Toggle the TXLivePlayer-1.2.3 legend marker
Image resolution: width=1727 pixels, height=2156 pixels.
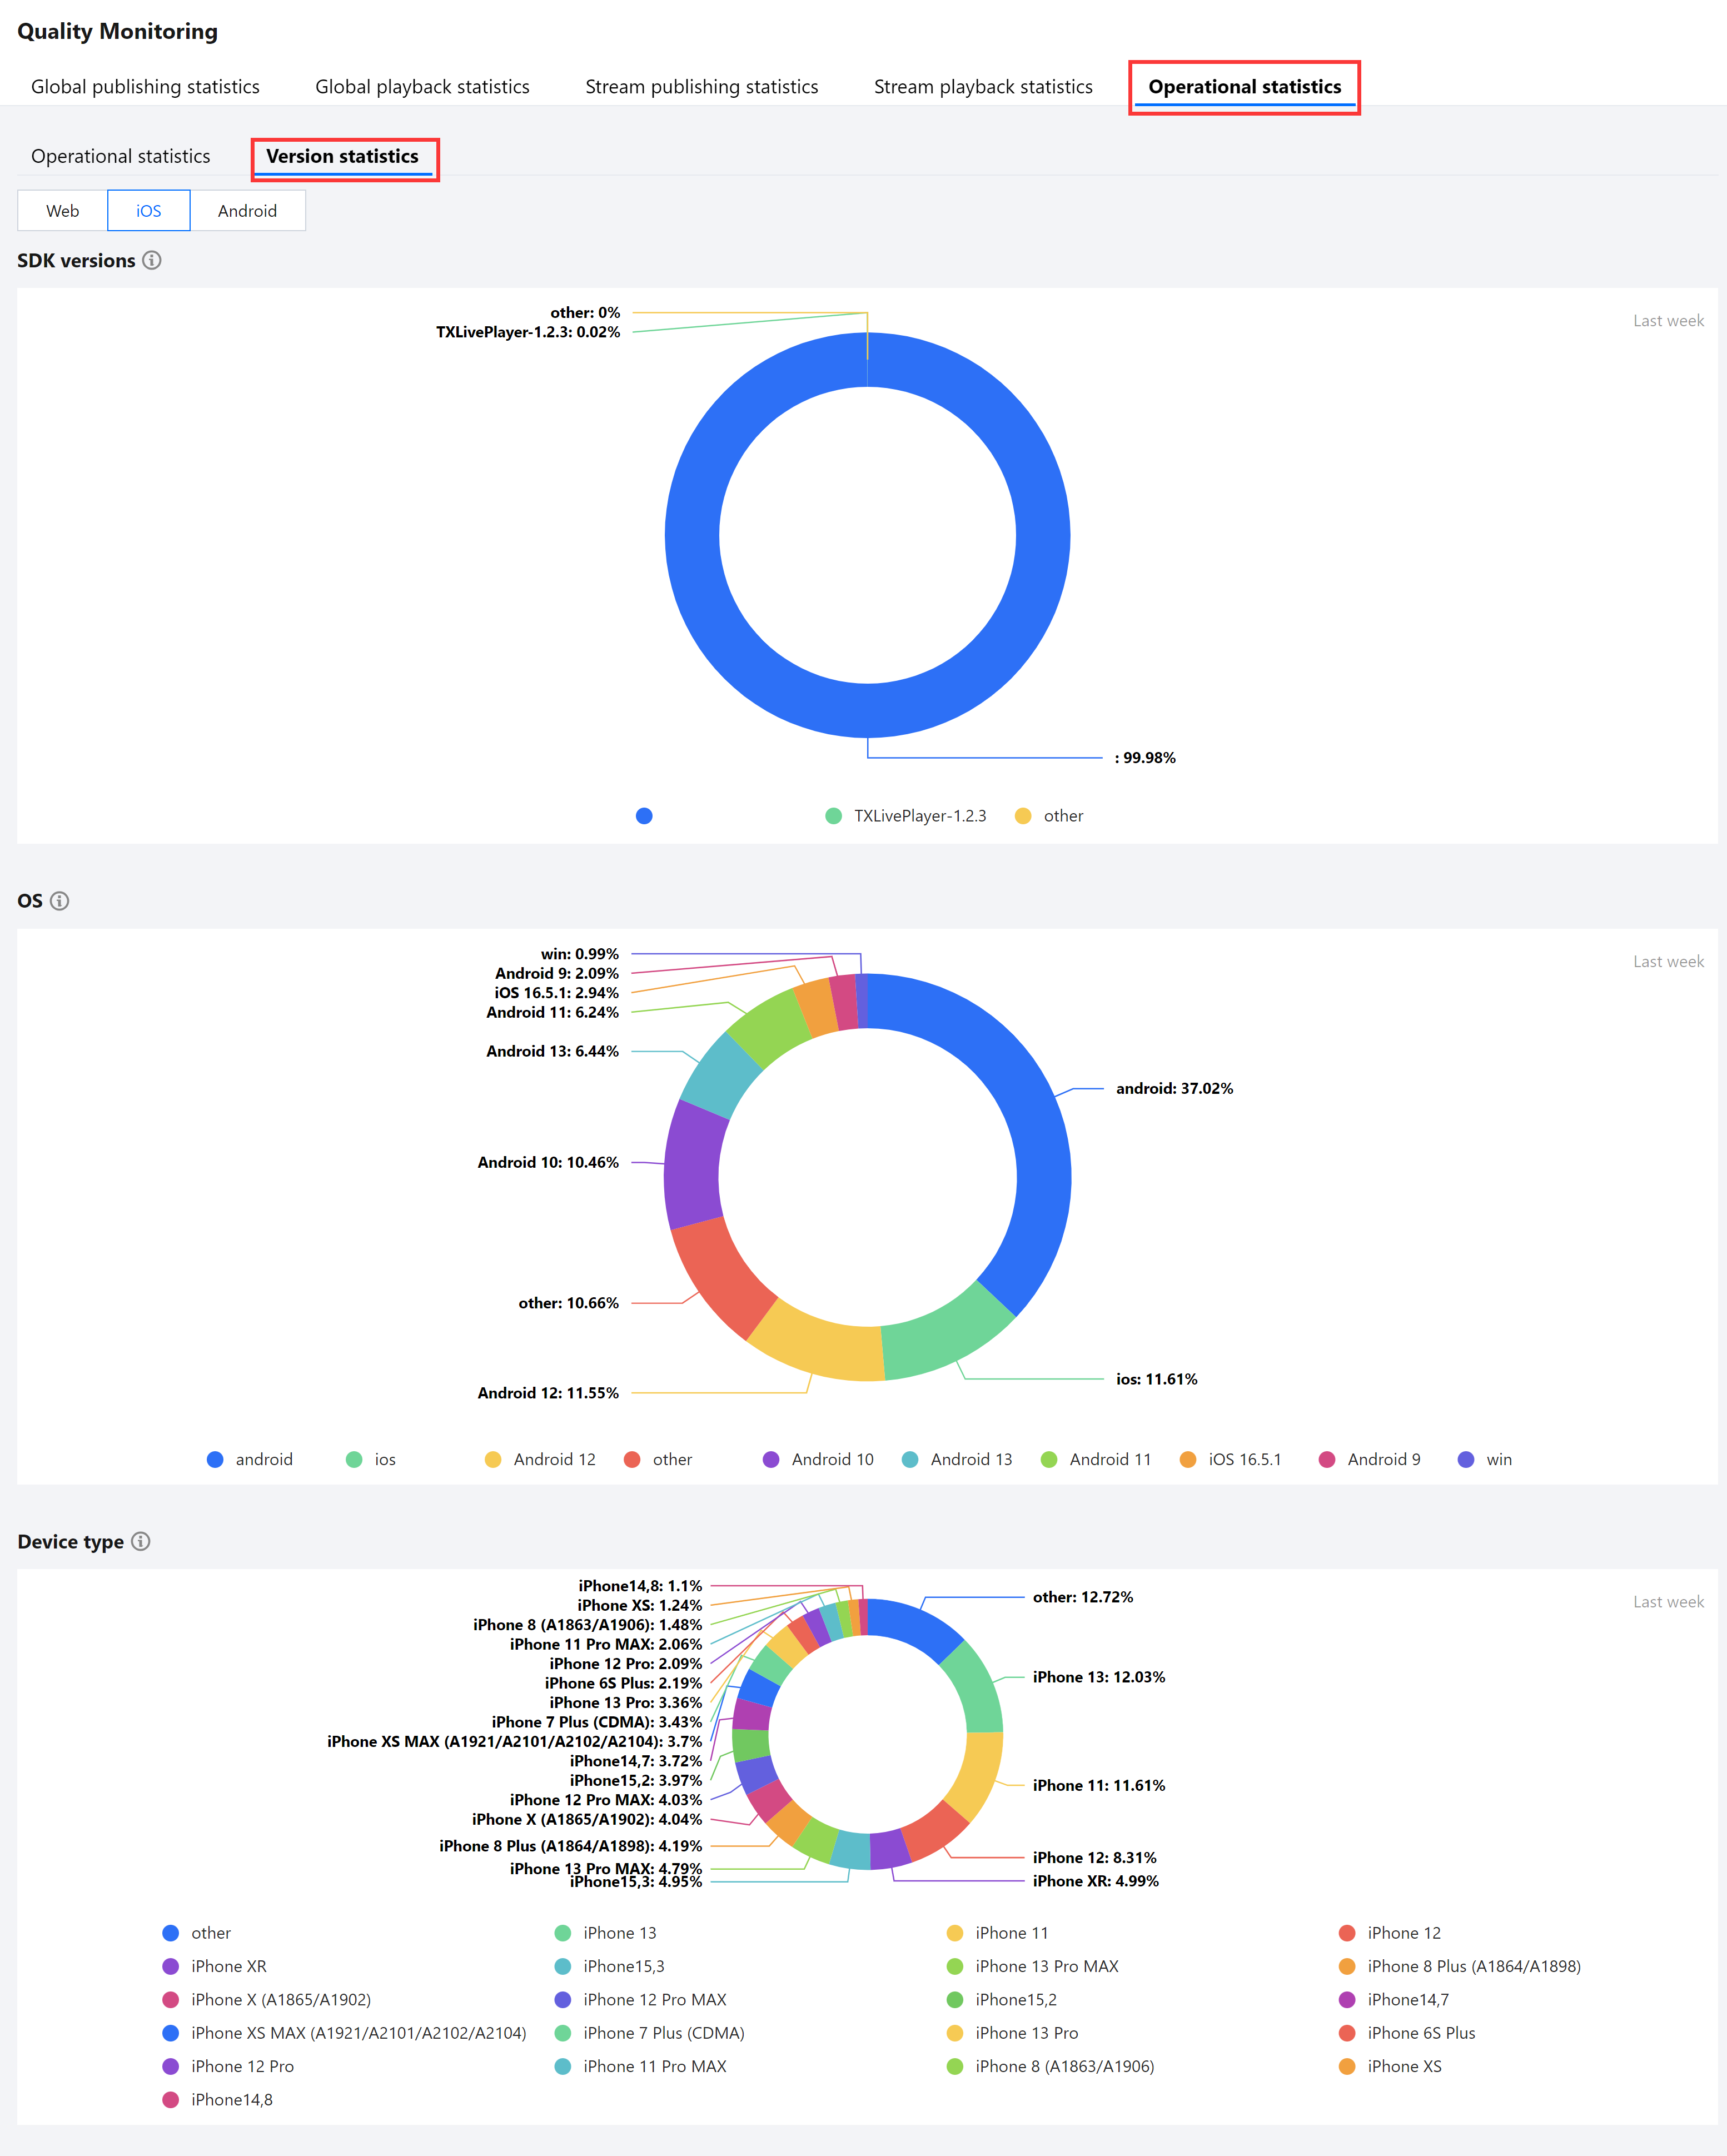[x=833, y=816]
